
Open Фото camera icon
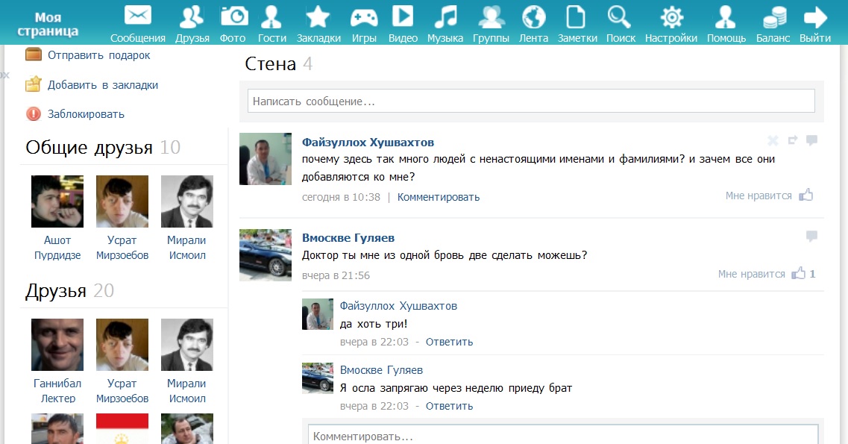[x=234, y=16]
